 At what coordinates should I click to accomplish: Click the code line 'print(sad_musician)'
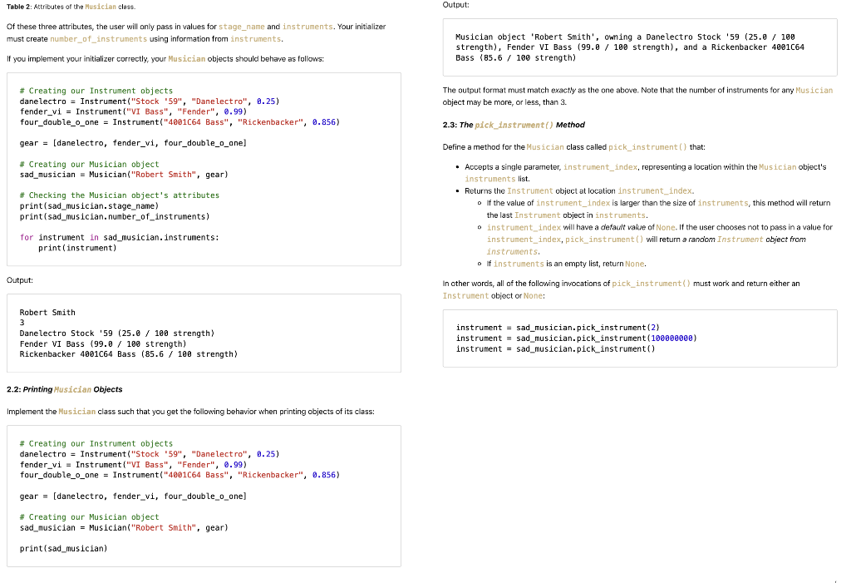(x=63, y=549)
